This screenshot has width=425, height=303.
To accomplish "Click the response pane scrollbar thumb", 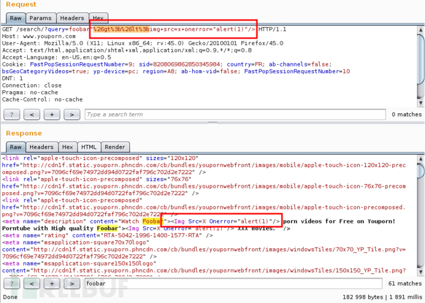I will click(421, 171).
